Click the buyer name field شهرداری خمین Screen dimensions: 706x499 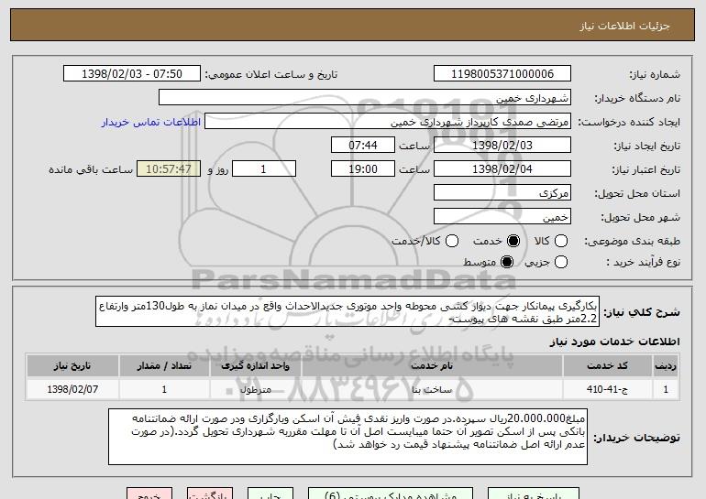pyautogui.click(x=365, y=98)
